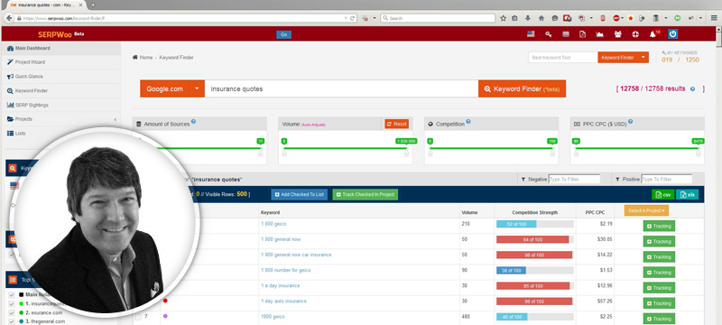Open help icon beside PPC CPC filter
722x325 pixels.
click(630, 122)
